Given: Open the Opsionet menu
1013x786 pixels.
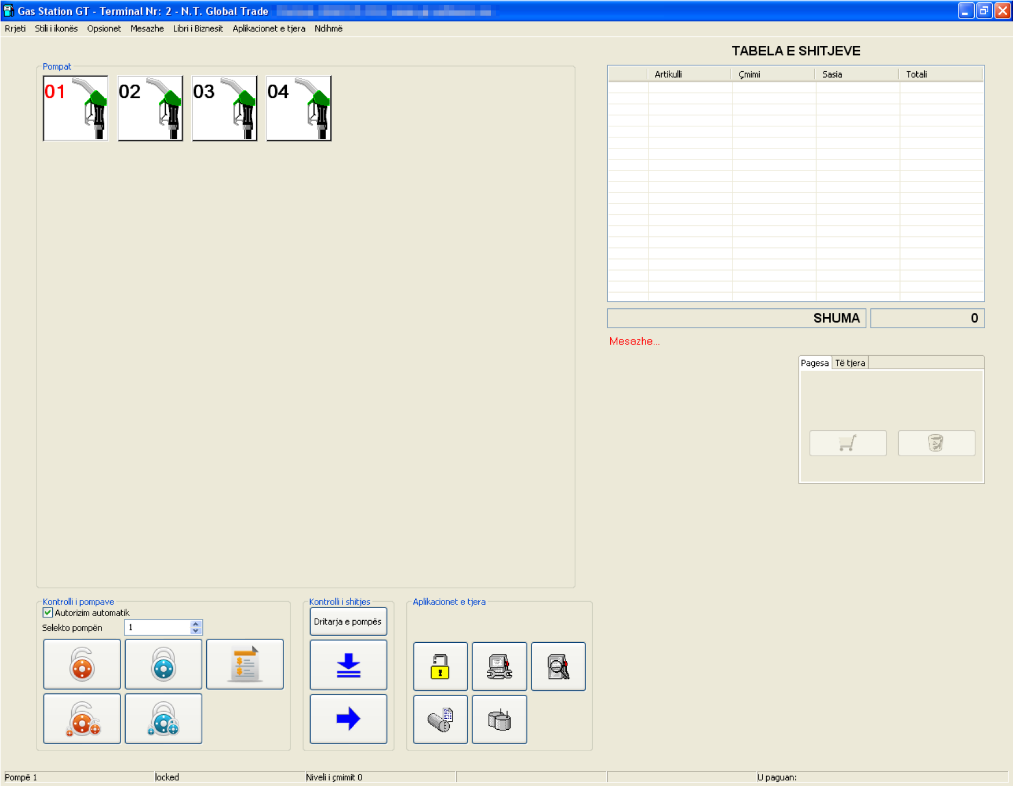Looking at the screenshot, I should point(104,28).
